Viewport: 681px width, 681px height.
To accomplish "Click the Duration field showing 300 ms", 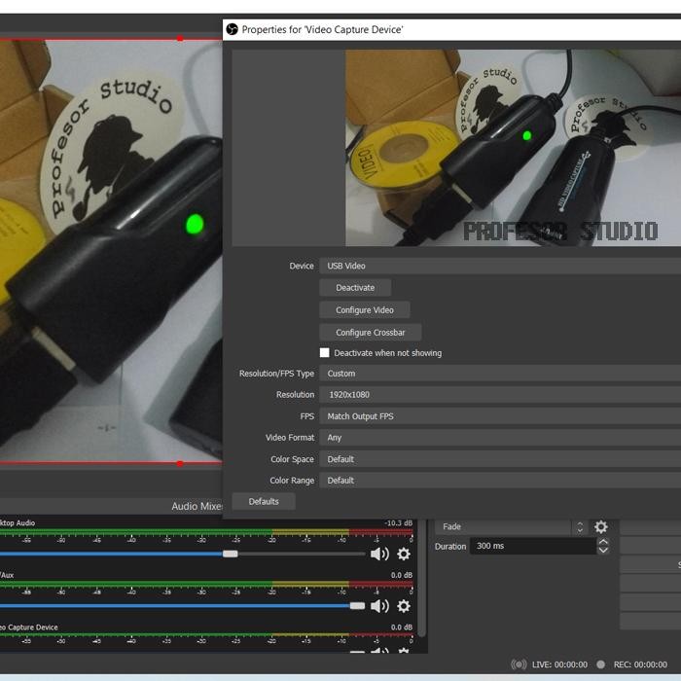I will pos(532,547).
